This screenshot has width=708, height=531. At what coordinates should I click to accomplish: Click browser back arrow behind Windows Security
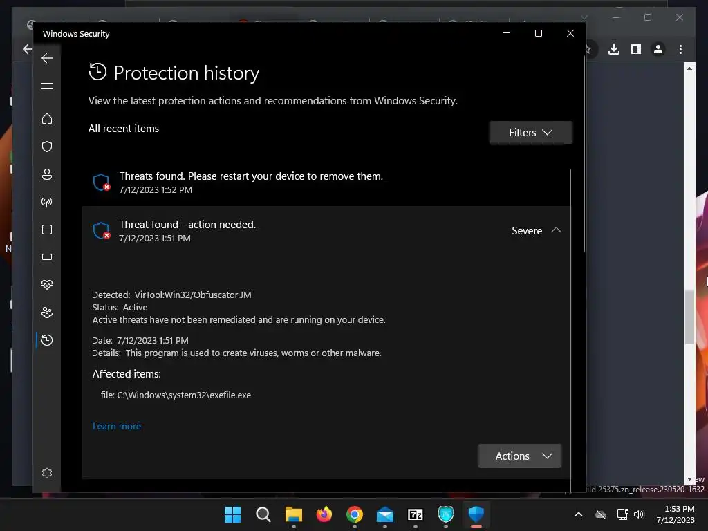(28, 49)
